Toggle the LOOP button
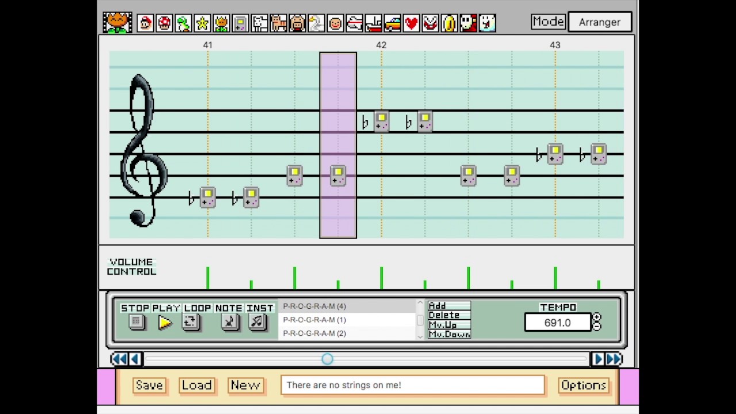The width and height of the screenshot is (736, 414). (x=190, y=322)
